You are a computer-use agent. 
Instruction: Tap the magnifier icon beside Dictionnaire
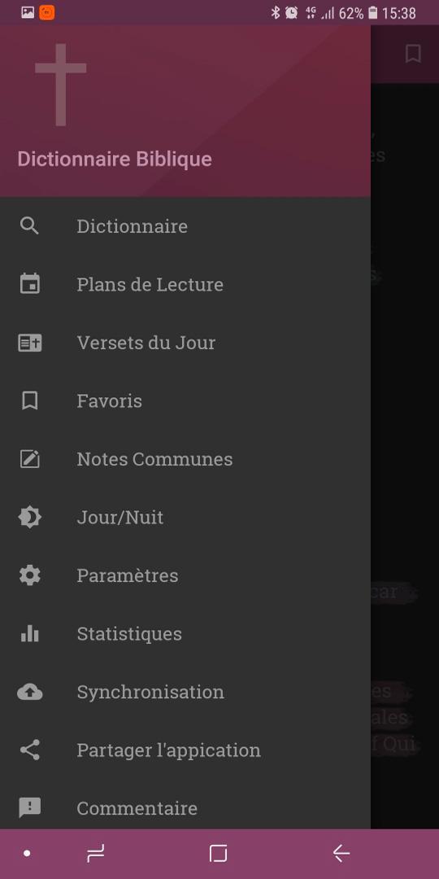(x=30, y=226)
